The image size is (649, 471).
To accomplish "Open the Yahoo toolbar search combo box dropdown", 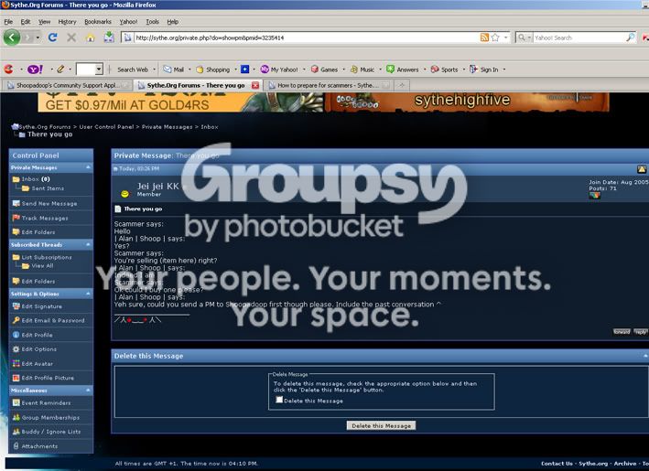I will pyautogui.click(x=99, y=70).
